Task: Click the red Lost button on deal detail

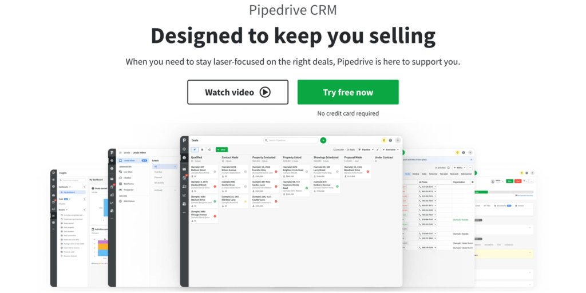Action: 518,181
